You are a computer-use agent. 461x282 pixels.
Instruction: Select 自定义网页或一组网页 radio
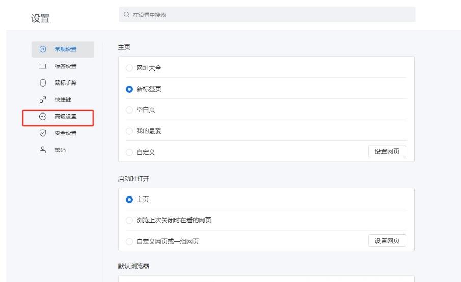129,241
